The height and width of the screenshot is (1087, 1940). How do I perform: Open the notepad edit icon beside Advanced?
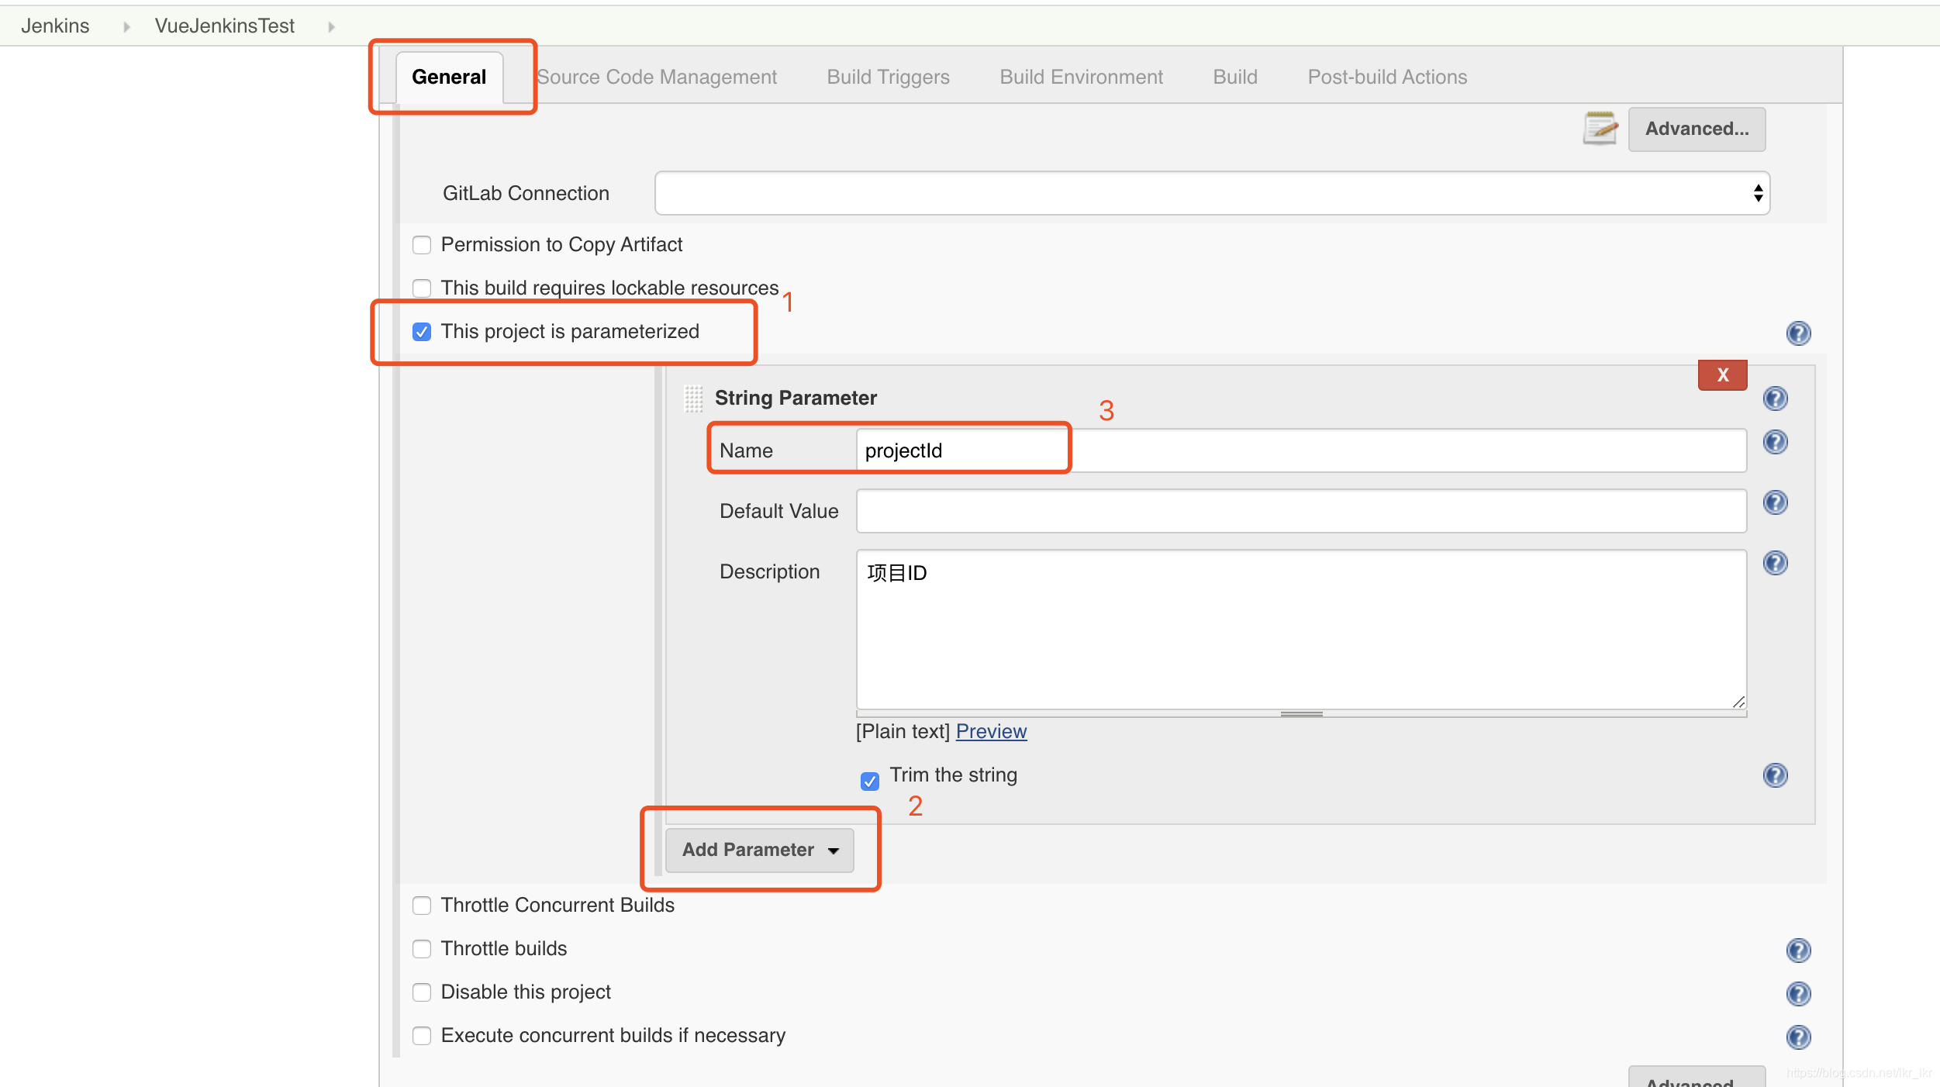click(1600, 128)
